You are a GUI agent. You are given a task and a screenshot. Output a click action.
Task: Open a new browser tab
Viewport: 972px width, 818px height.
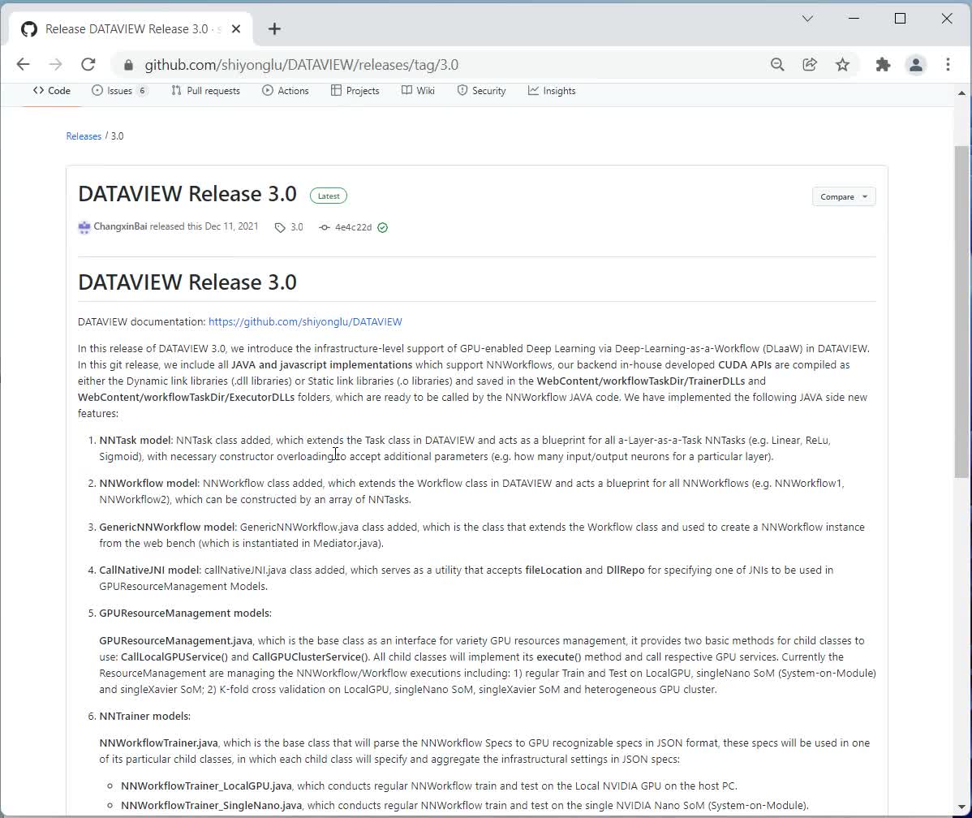tap(274, 28)
